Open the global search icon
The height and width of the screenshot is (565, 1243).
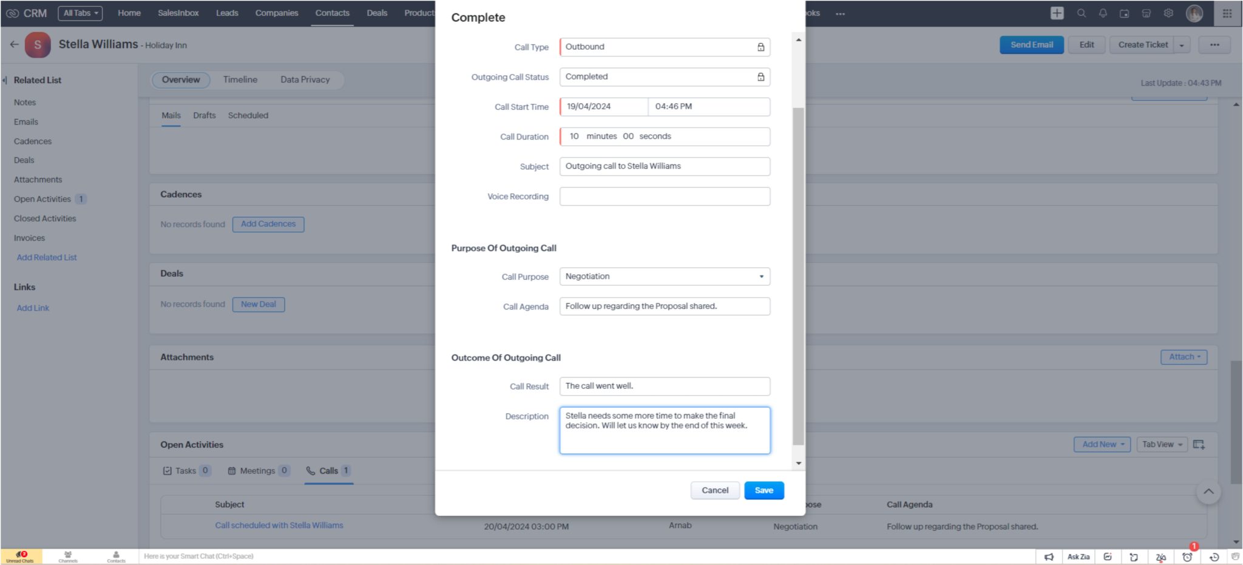coord(1080,13)
